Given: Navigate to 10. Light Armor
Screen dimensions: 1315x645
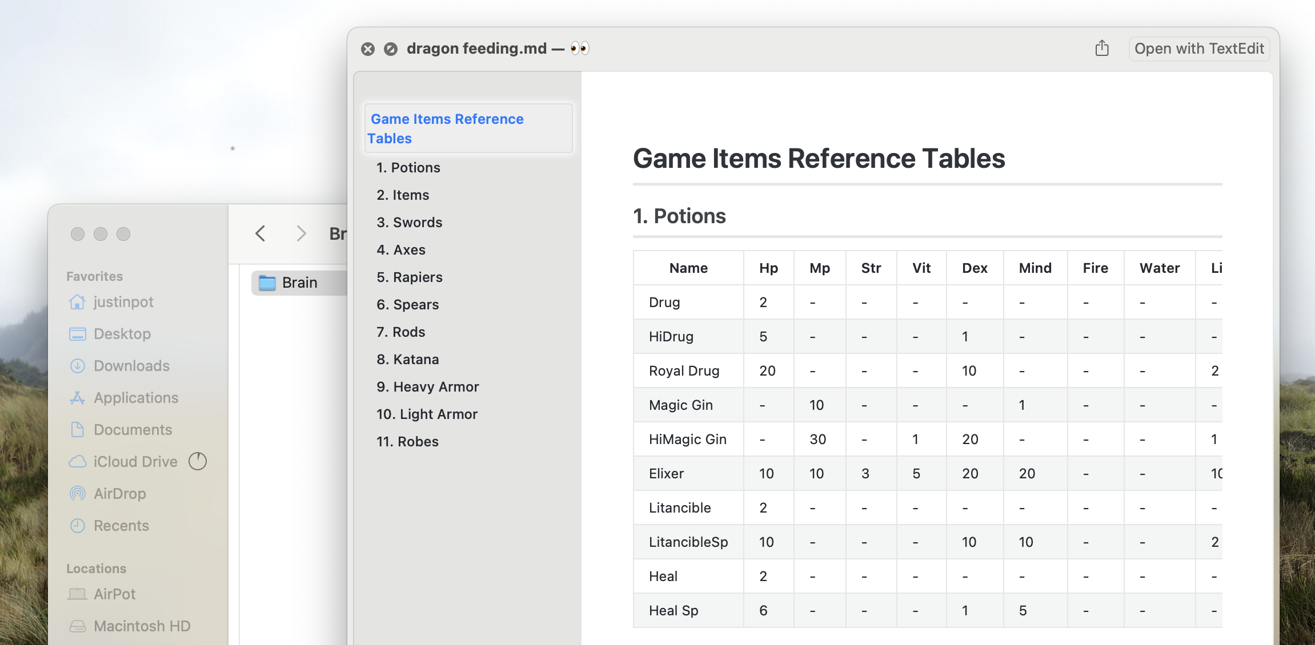Looking at the screenshot, I should click(427, 414).
